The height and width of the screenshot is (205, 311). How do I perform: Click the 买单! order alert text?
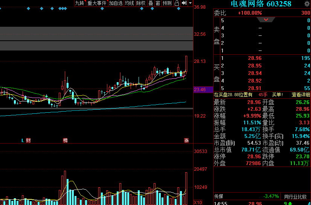[277, 95]
